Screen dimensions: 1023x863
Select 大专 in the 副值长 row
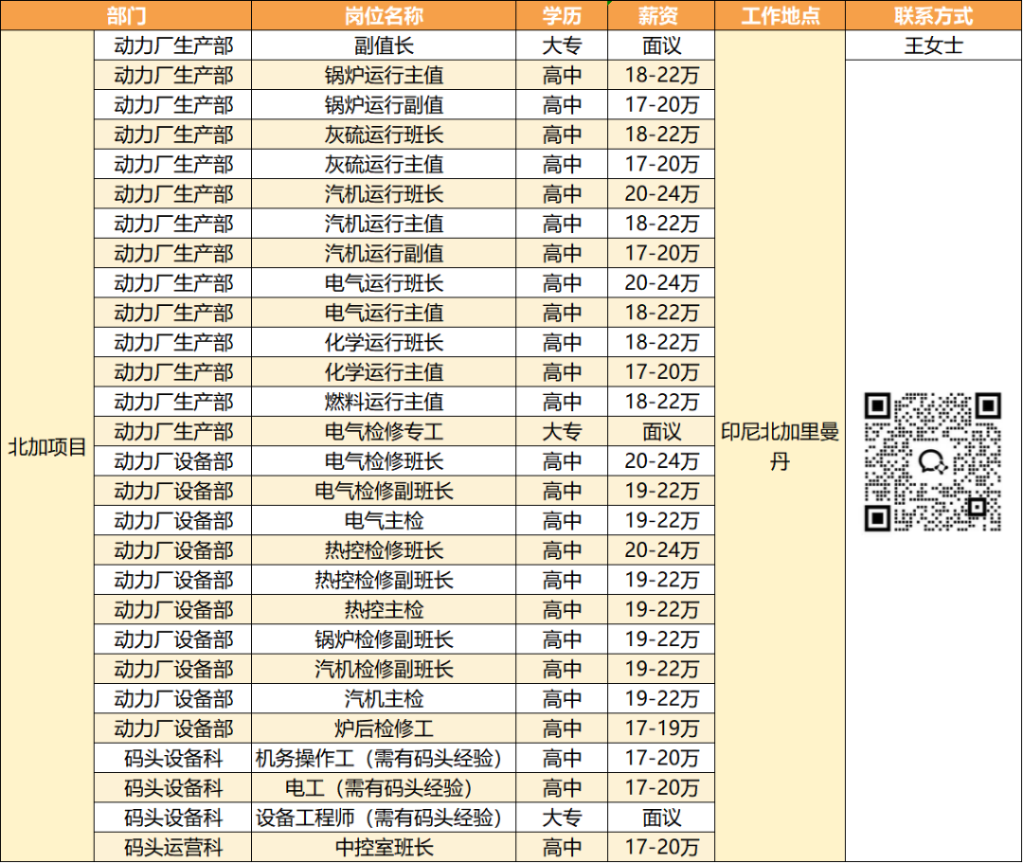click(562, 45)
